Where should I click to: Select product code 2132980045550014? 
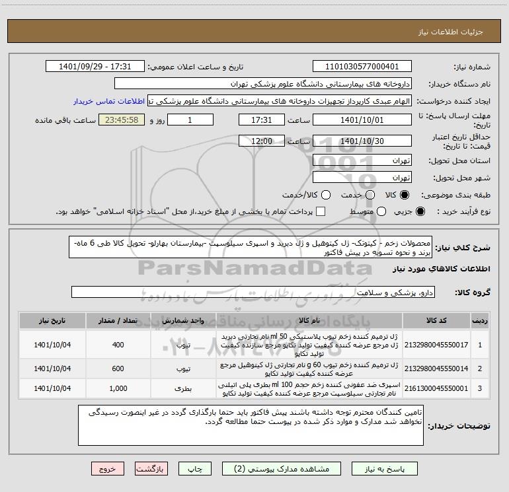(x=436, y=369)
